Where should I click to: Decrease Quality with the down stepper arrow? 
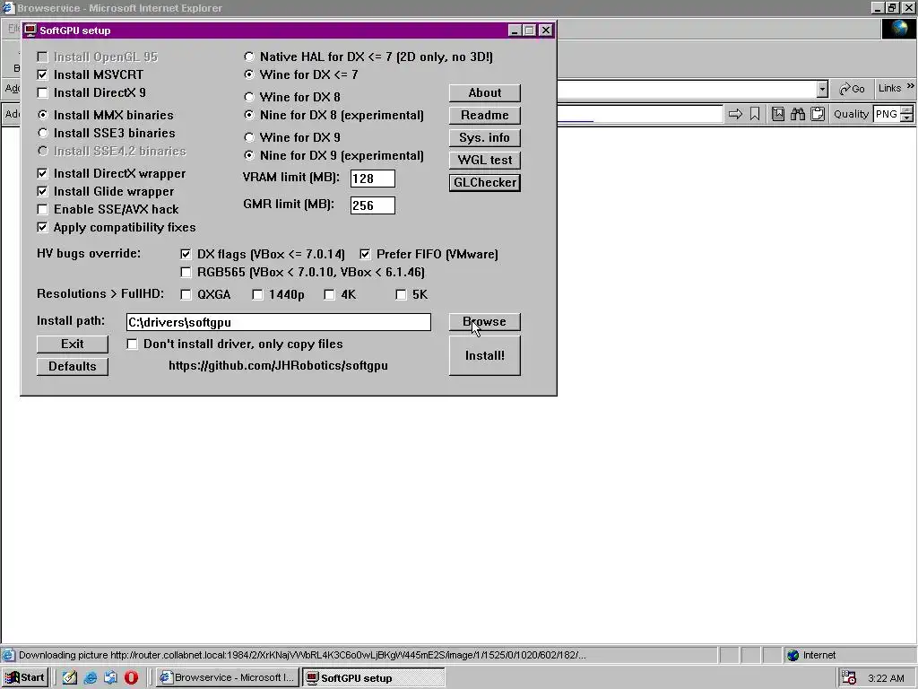click(x=907, y=118)
